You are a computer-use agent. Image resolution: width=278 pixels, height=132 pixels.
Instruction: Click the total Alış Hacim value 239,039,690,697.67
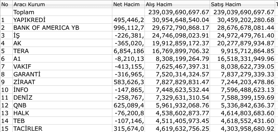click(x=179, y=12)
